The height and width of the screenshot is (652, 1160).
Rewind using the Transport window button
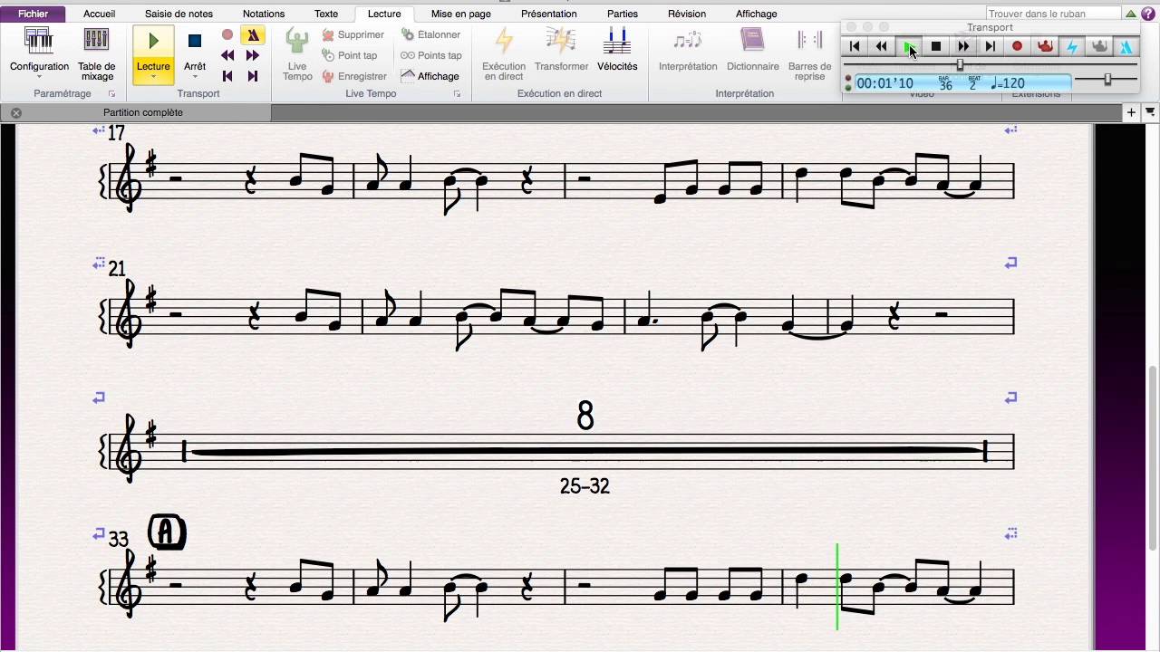pos(882,46)
